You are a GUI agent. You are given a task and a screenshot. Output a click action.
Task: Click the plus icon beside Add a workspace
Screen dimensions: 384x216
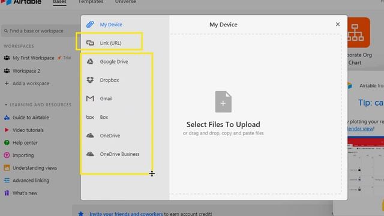(7, 83)
